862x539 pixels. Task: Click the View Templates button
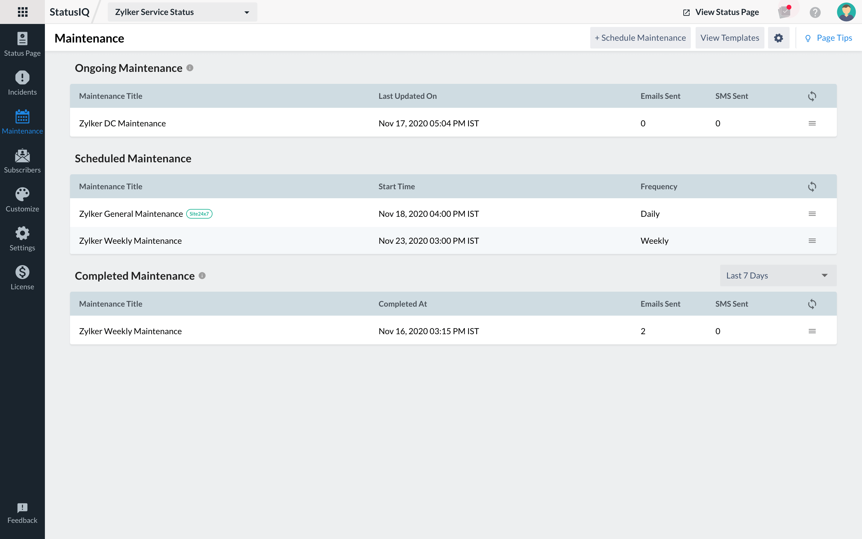coord(729,38)
